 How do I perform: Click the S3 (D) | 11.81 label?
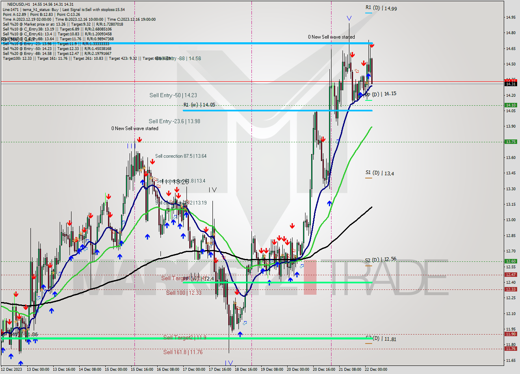tap(380, 338)
